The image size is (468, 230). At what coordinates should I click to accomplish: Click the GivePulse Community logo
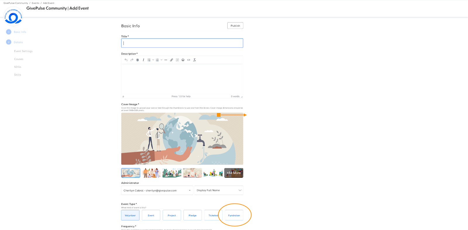tap(13, 17)
